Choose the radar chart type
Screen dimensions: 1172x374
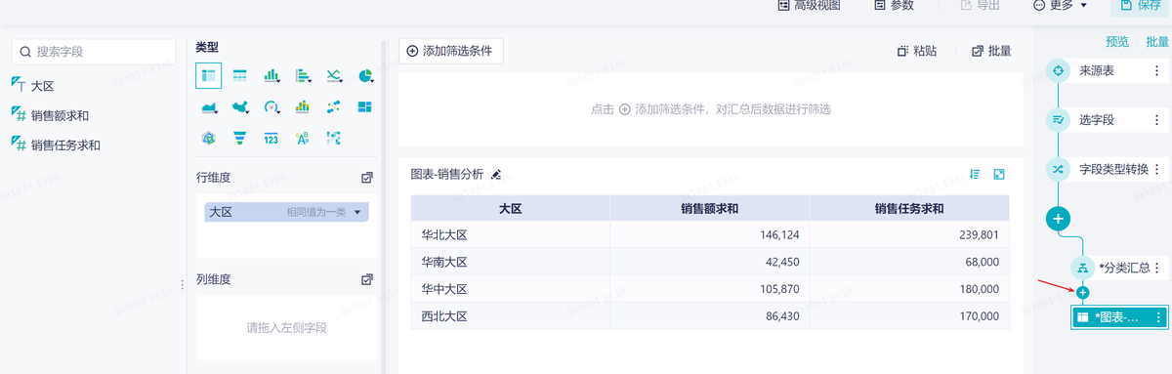pos(208,138)
